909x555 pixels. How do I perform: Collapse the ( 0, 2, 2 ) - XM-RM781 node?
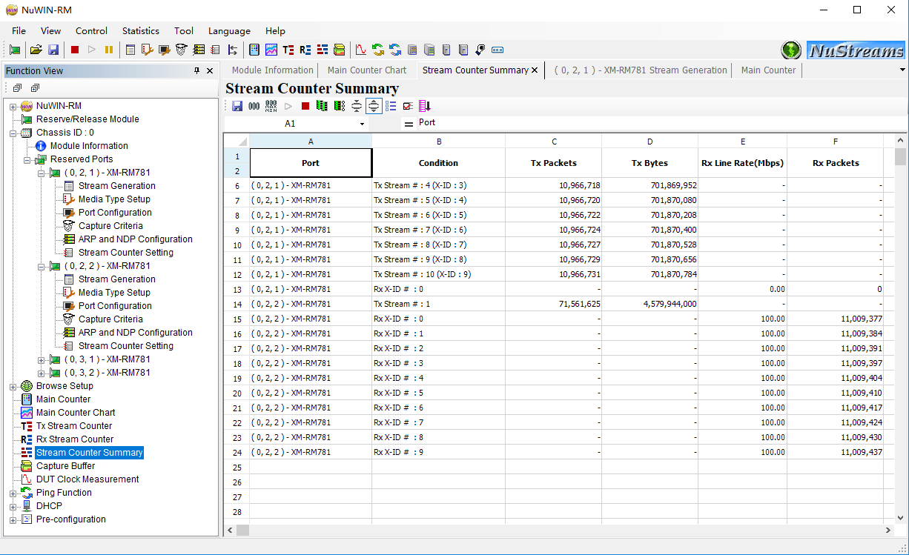click(x=42, y=266)
